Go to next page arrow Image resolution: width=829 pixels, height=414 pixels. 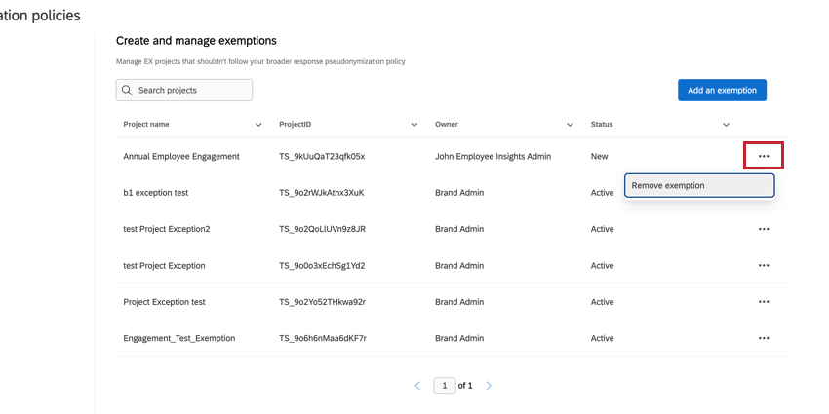point(489,386)
